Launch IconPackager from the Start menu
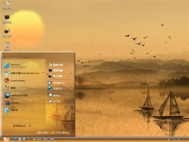This screenshot has height=142, width=189. (15, 81)
